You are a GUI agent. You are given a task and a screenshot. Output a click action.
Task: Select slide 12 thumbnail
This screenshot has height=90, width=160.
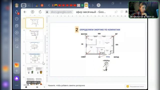(x=34, y=80)
